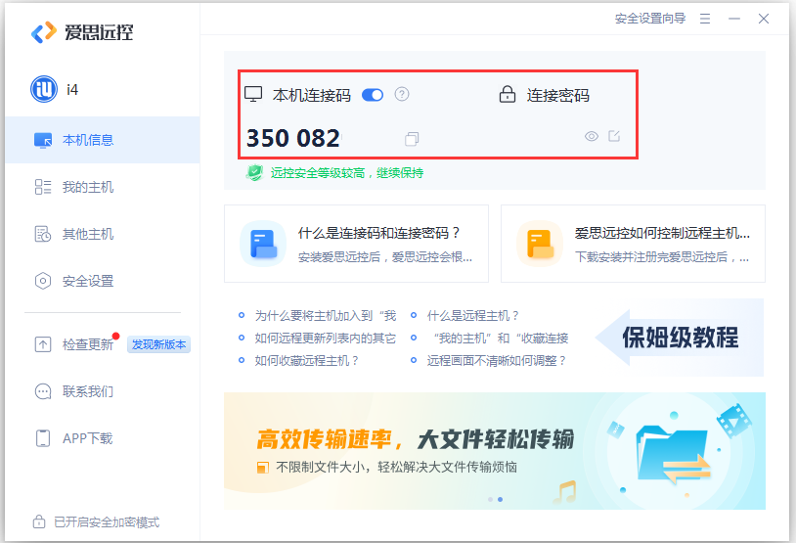The image size is (796, 543).
Task: Select the second banner carousel dot
Action: (500, 499)
